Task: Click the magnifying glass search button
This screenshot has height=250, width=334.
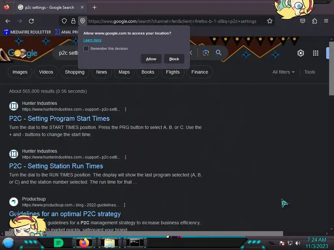Action: 219,53
